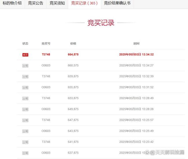188x159 pixels.
Task: Click the timestamp ending 13:34:27
Action: (x=137, y=65)
